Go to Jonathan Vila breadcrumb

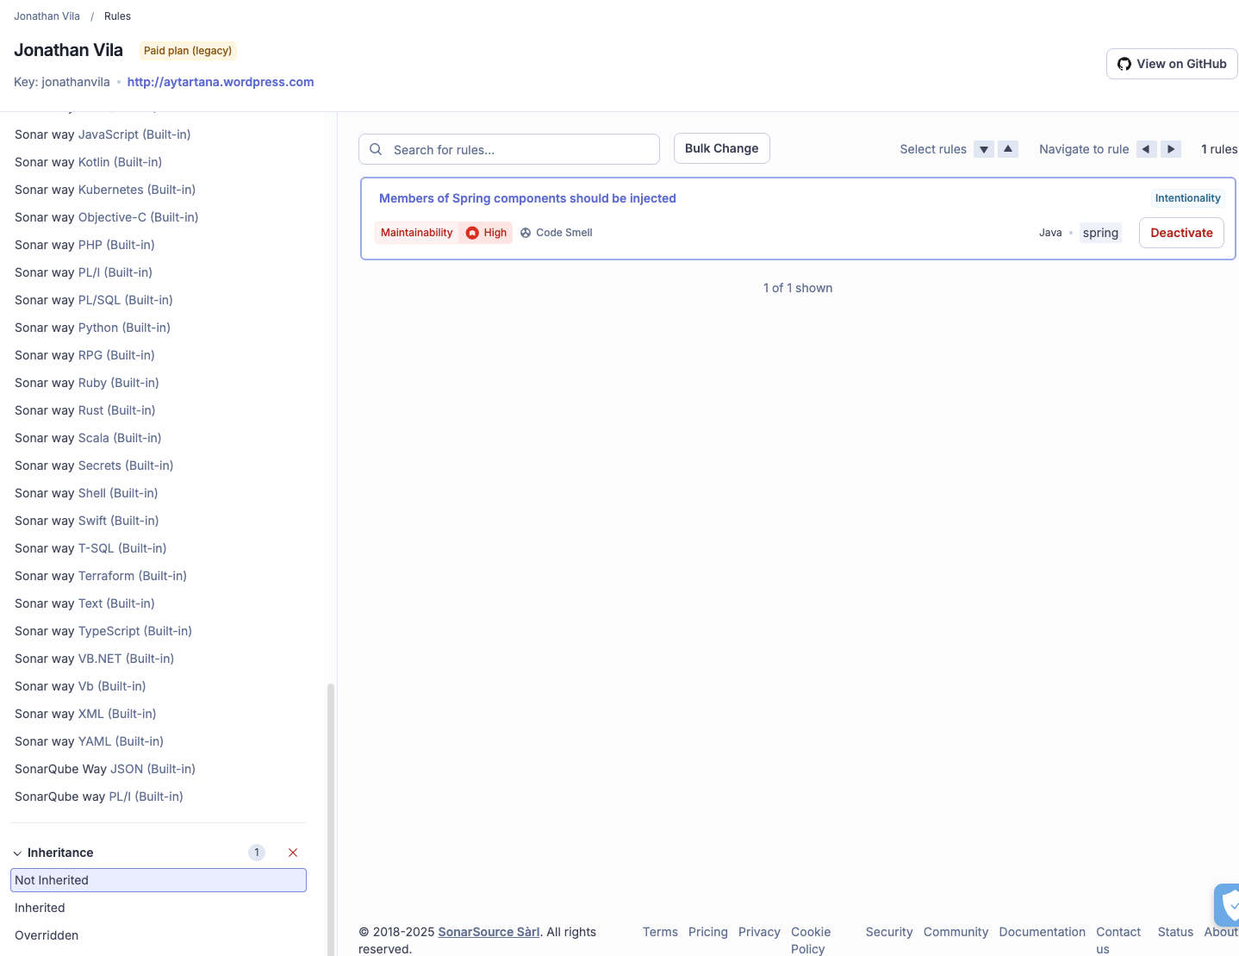pyautogui.click(x=47, y=16)
